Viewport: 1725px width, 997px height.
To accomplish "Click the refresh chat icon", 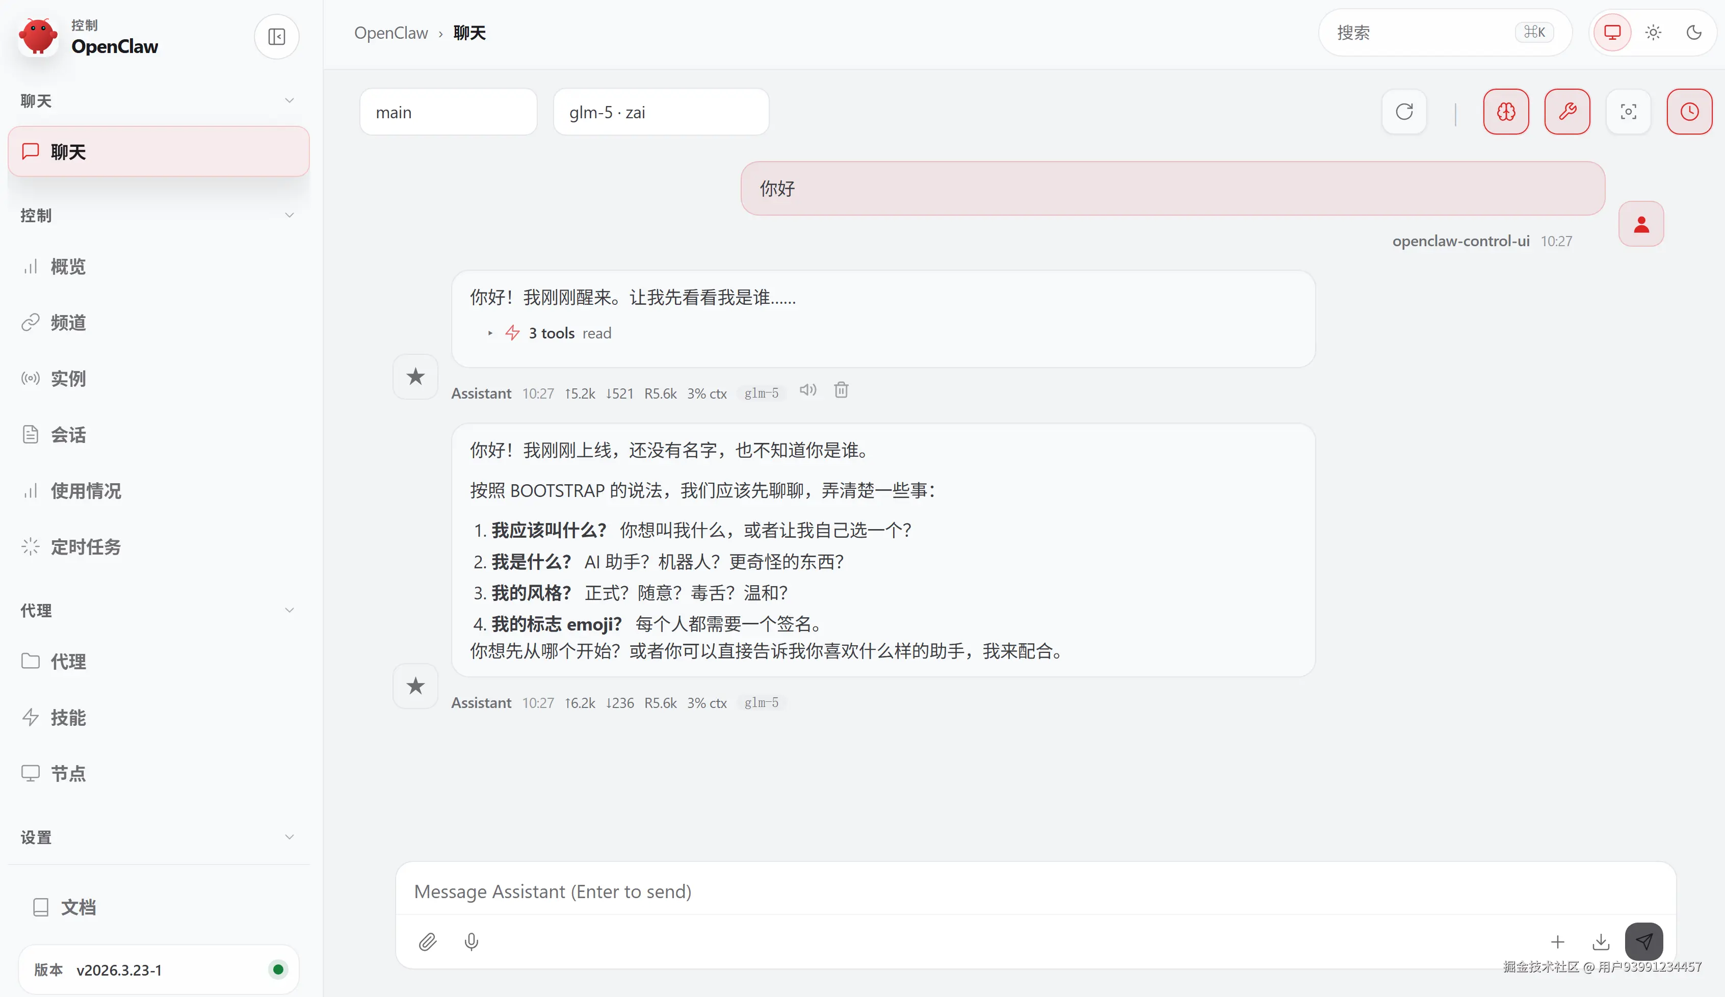I will [x=1404, y=112].
